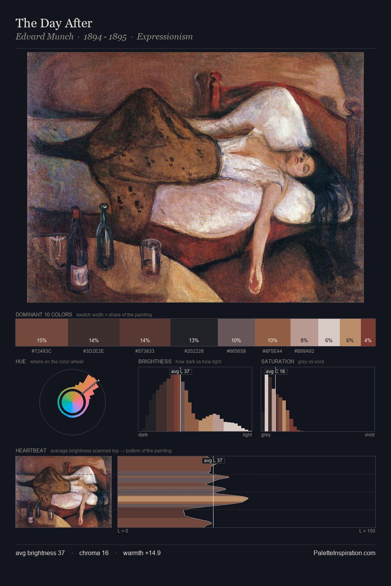
Task: Click the BRIGHTNESS section heading
Action: (155, 361)
